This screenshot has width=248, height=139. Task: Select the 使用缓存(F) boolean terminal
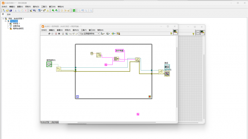[49, 64]
